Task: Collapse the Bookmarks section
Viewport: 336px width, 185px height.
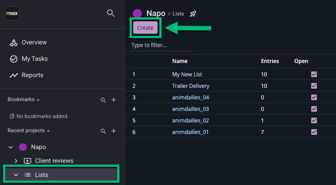Action: [38, 100]
